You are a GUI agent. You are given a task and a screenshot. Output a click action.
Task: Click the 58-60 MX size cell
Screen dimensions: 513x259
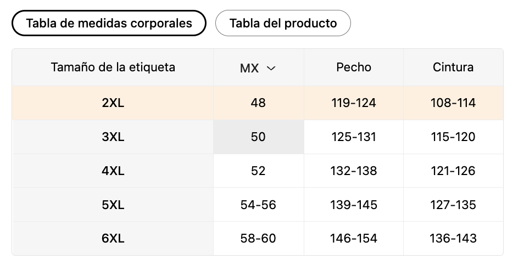pyautogui.click(x=259, y=238)
